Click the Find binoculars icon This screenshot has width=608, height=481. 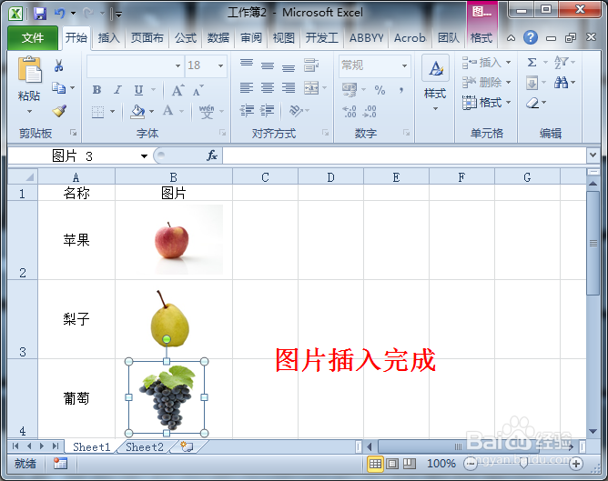tap(561, 82)
